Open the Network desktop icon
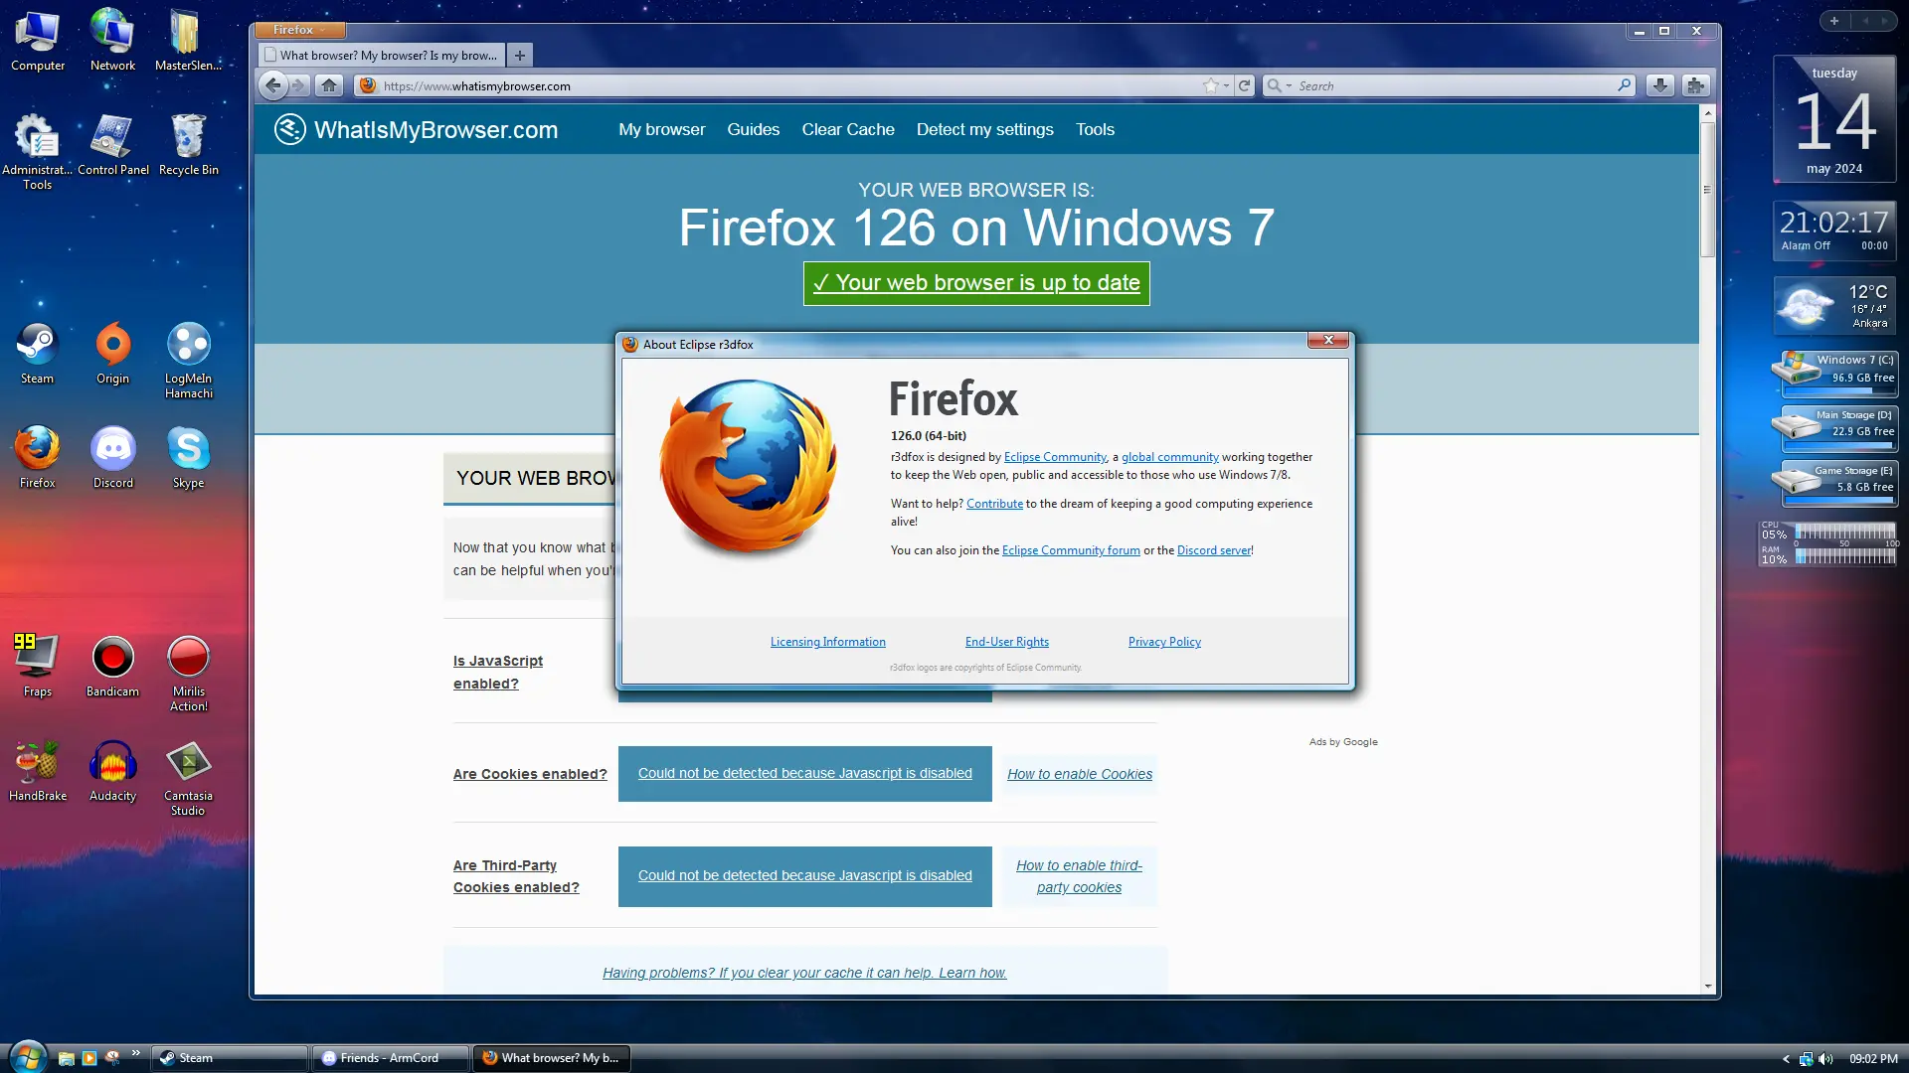Screen dimensions: 1909x1073 [x=112, y=41]
